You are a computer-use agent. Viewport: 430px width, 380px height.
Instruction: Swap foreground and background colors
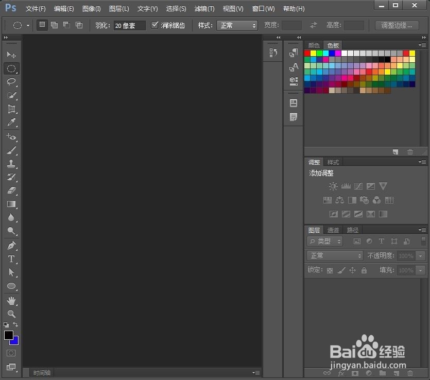(x=15, y=324)
